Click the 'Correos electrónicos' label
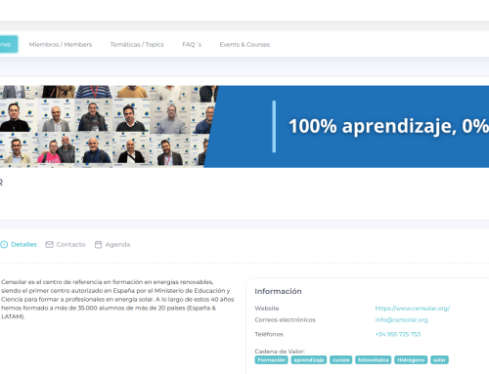The height and width of the screenshot is (374, 489). coord(285,320)
